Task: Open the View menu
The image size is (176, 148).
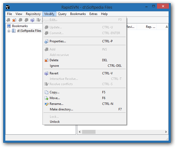Action: pos(19,14)
